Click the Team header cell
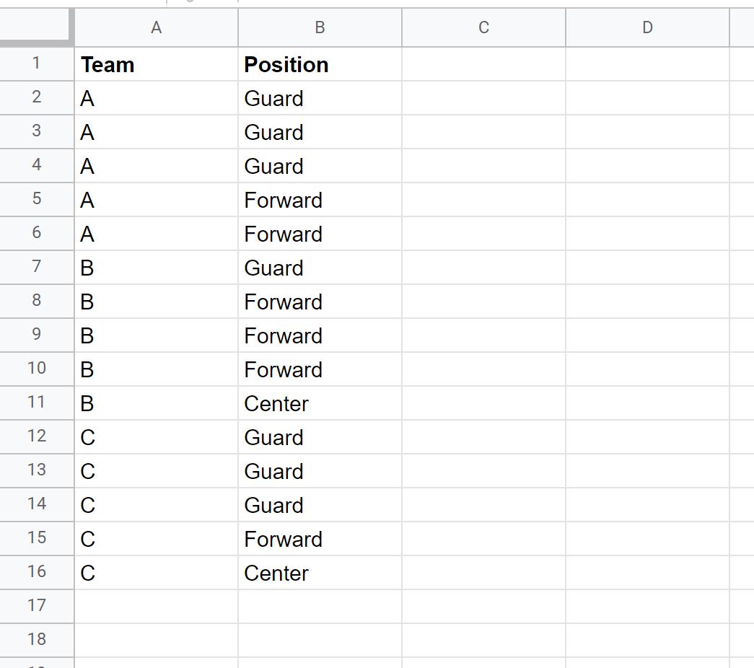This screenshot has height=668, width=754. click(x=157, y=64)
